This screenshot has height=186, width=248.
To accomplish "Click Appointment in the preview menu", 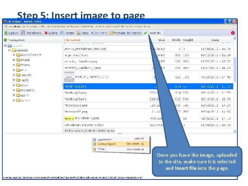I will point(105,139).
